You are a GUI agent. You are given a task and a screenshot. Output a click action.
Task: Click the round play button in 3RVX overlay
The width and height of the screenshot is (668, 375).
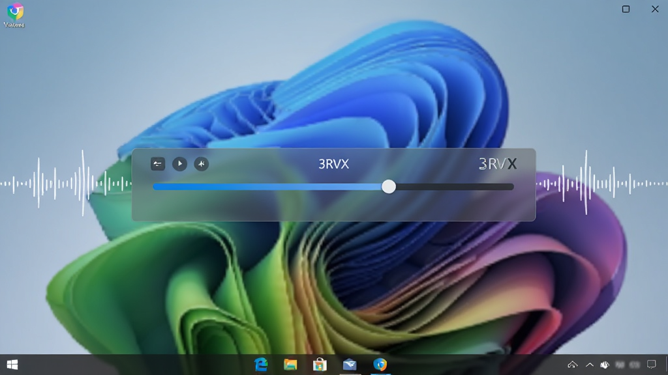[180, 163]
